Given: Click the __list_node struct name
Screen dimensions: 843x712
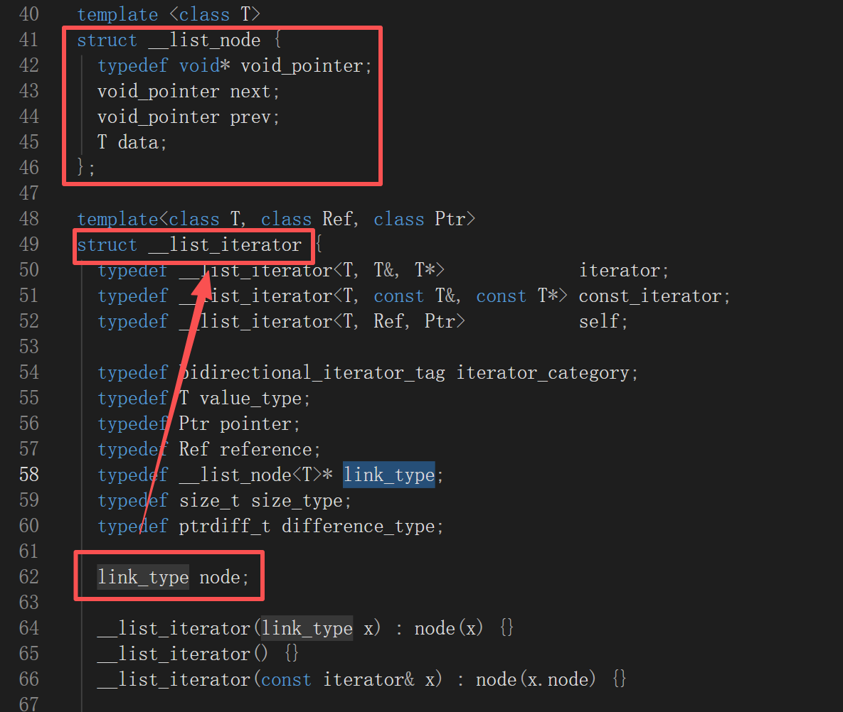Looking at the screenshot, I should point(205,41).
